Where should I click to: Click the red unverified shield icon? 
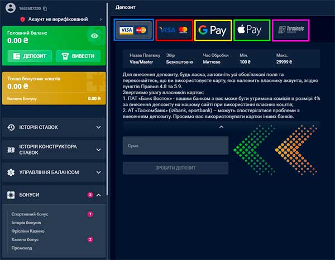(x=23, y=20)
